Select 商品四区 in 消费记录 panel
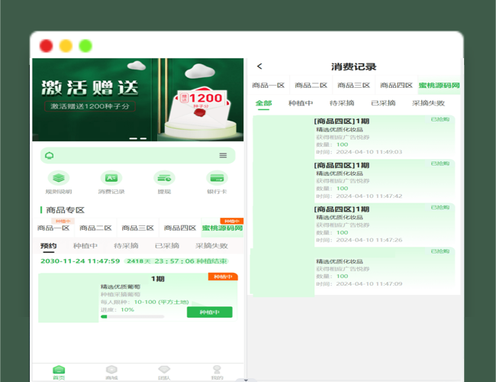 (x=396, y=86)
